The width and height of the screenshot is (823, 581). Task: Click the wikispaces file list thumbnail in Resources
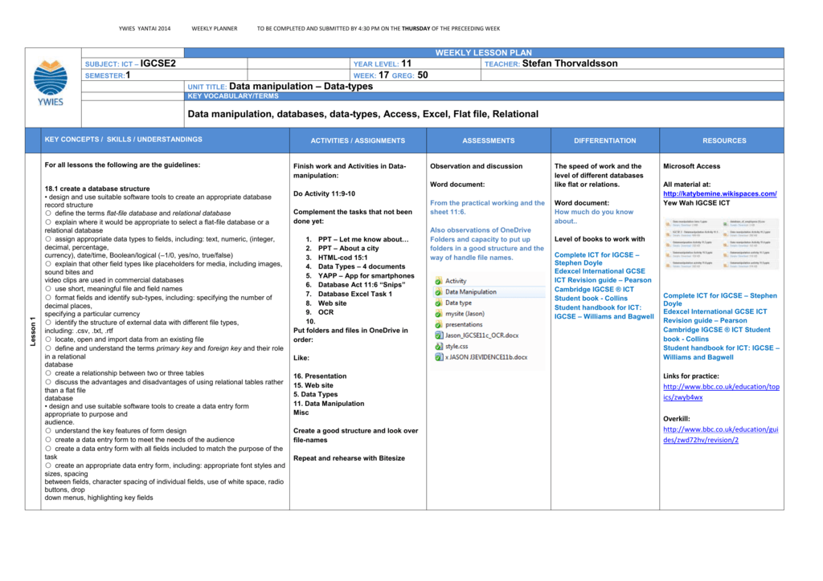(721, 244)
